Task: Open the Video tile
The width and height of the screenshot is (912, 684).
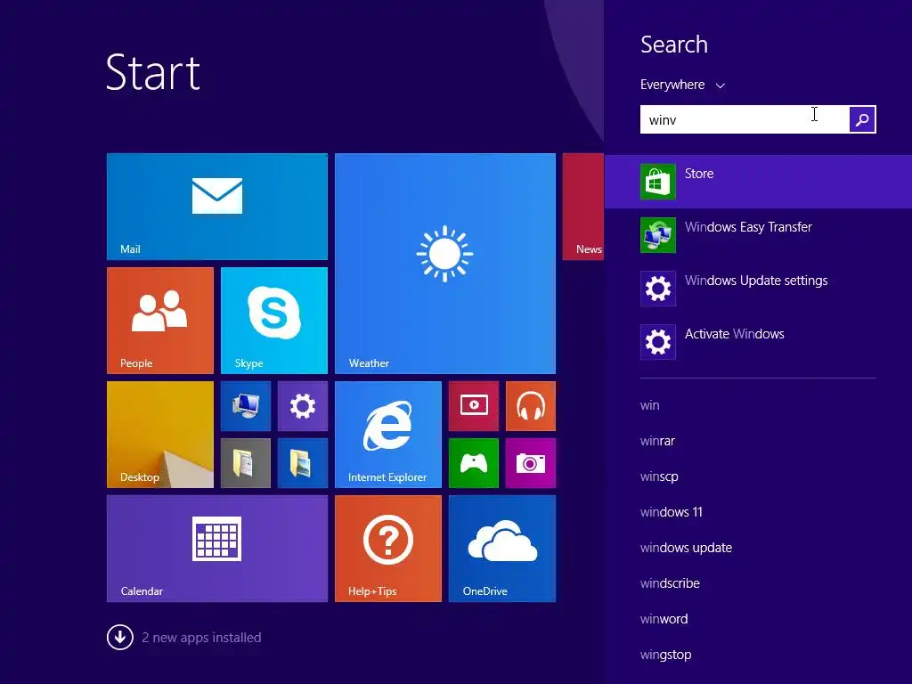Action: coord(474,406)
